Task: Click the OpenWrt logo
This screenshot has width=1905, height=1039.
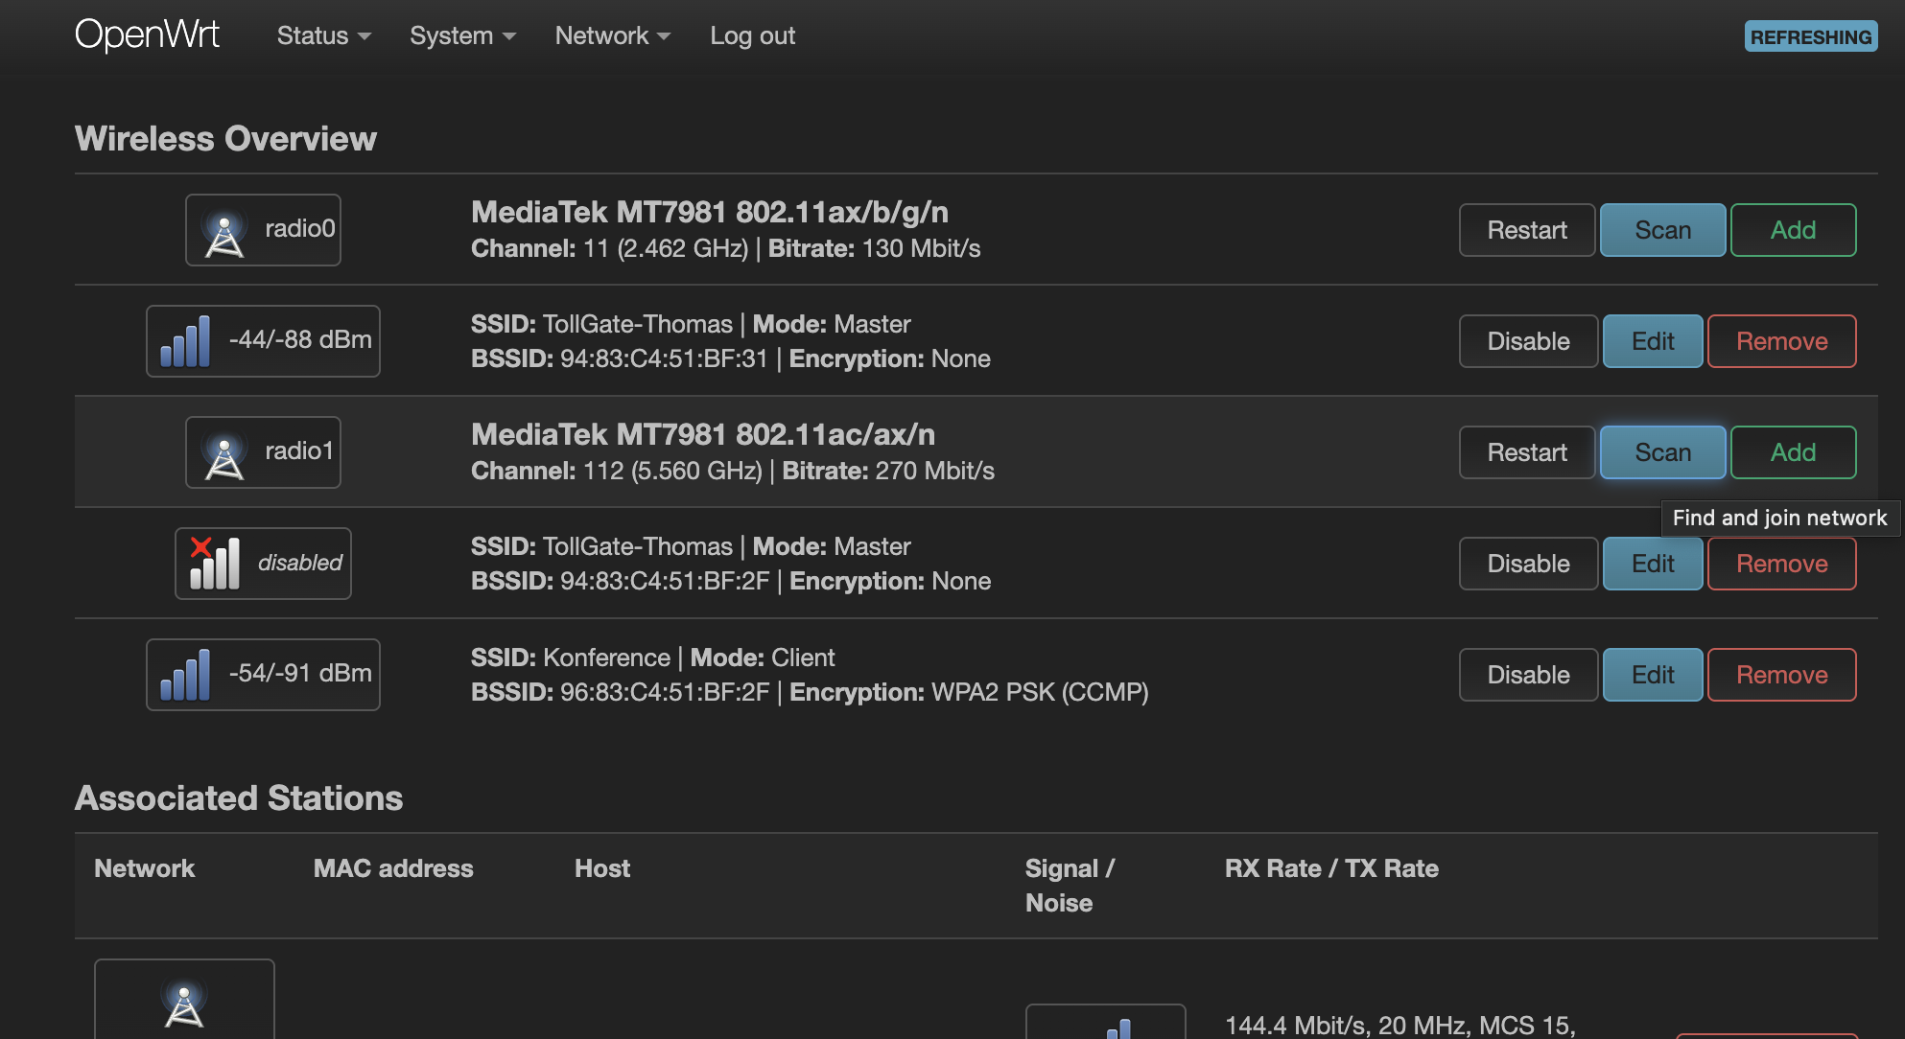Action: tap(147, 35)
